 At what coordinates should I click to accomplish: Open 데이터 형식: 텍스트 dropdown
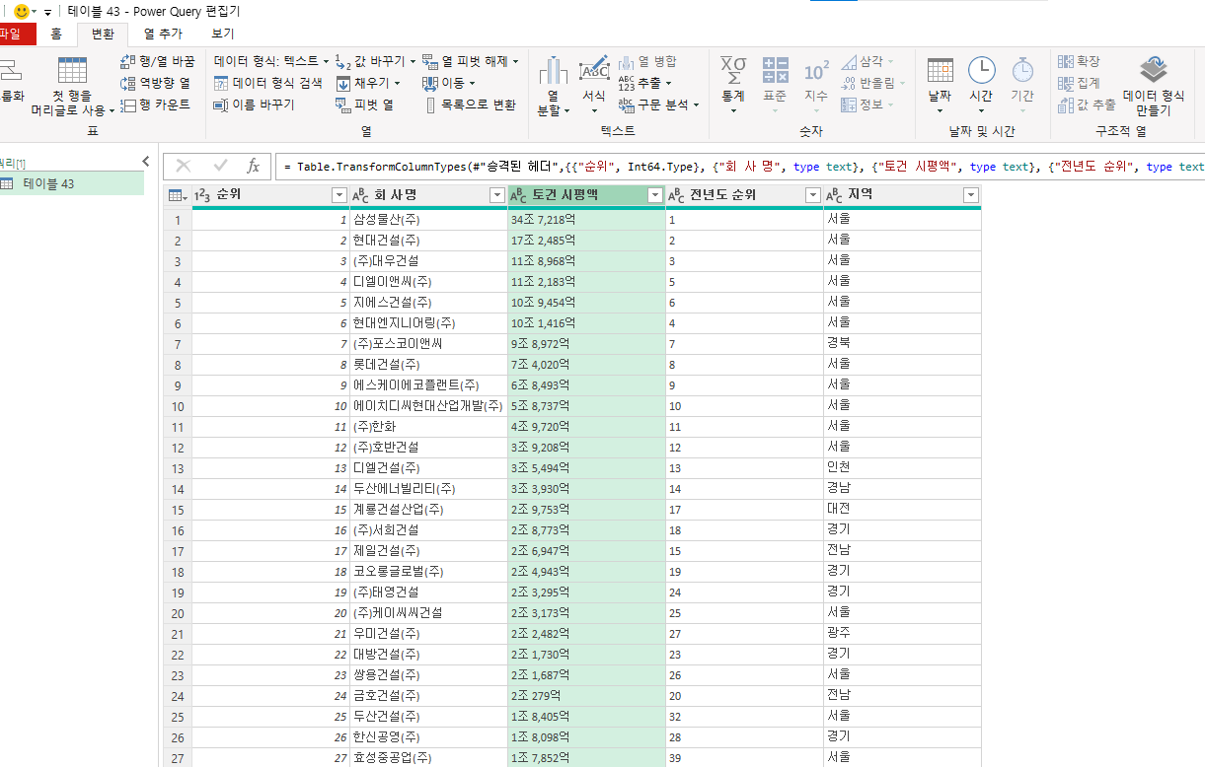271,61
